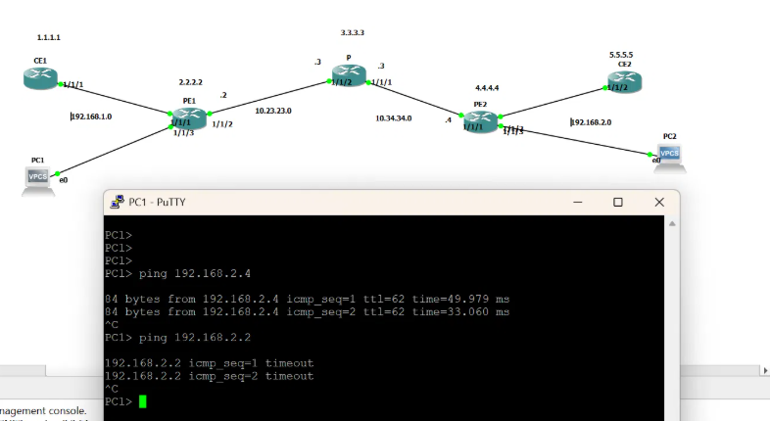The width and height of the screenshot is (770, 421).
Task: Click the 1.1.1.1 loopback label
Action: (49, 37)
